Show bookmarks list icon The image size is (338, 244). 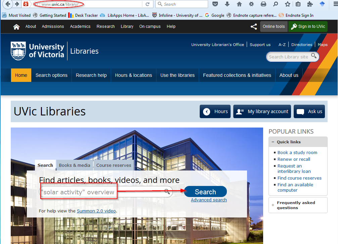[298, 4]
